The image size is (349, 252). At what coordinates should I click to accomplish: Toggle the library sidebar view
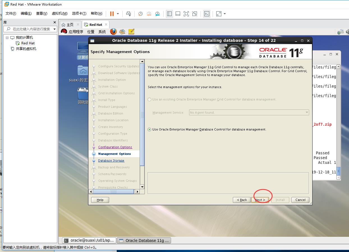pos(169,14)
